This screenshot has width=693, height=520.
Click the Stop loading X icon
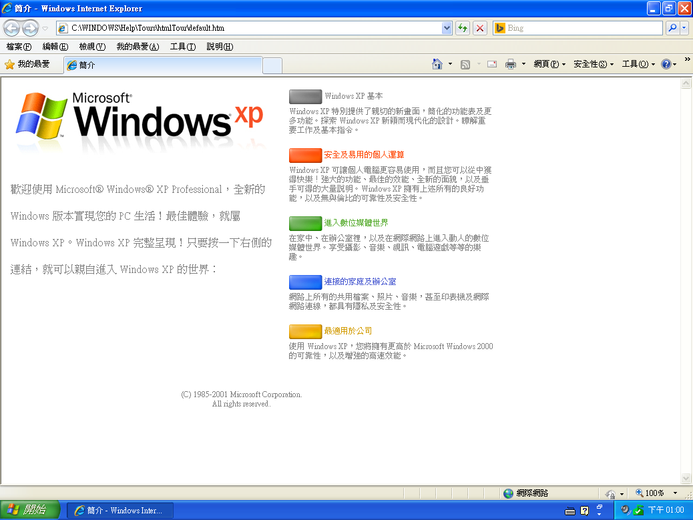(480, 28)
